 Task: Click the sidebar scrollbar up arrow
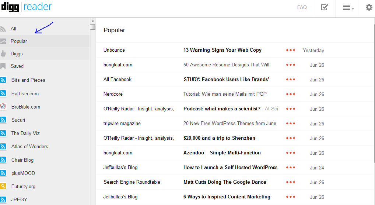pos(93,21)
